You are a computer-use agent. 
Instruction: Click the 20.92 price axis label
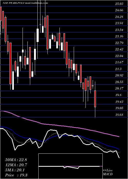(119, 76)
